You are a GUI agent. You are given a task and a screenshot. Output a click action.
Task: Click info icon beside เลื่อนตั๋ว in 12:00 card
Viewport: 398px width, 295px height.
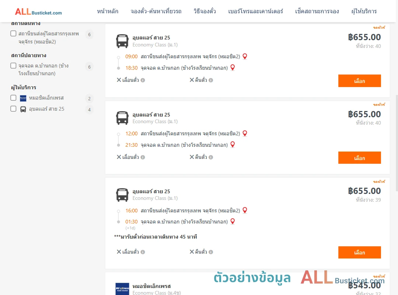click(143, 157)
